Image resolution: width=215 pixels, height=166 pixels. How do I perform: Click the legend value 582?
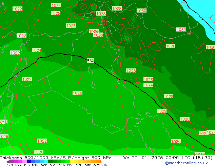[88, 165]
